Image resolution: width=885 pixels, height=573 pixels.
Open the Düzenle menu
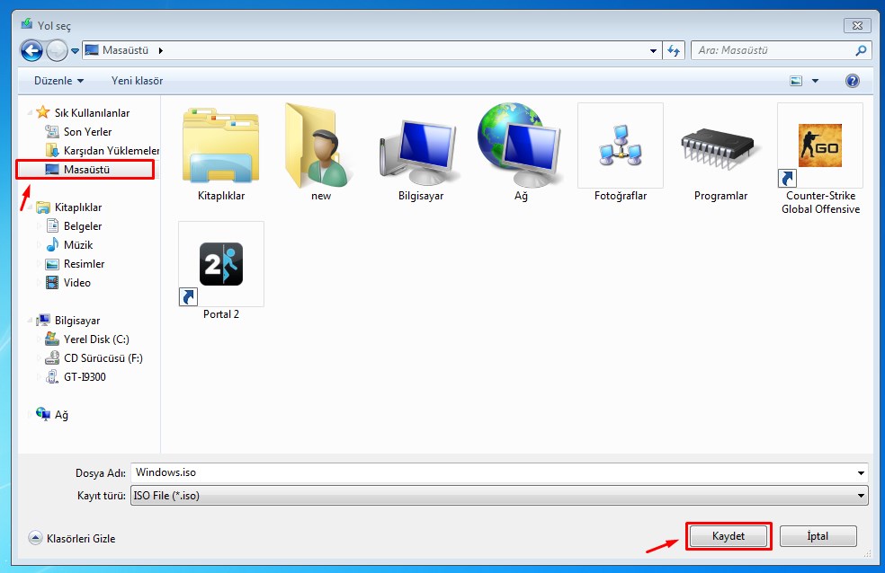[x=58, y=81]
